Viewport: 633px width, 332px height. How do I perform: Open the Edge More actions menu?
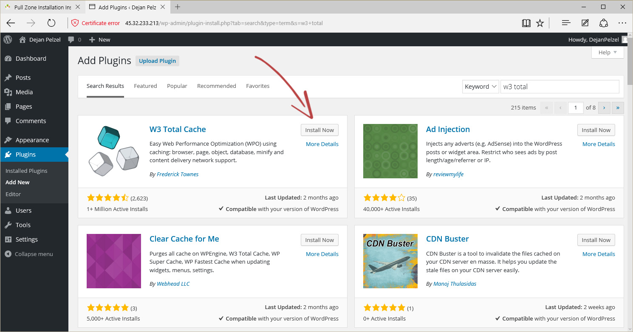click(622, 23)
